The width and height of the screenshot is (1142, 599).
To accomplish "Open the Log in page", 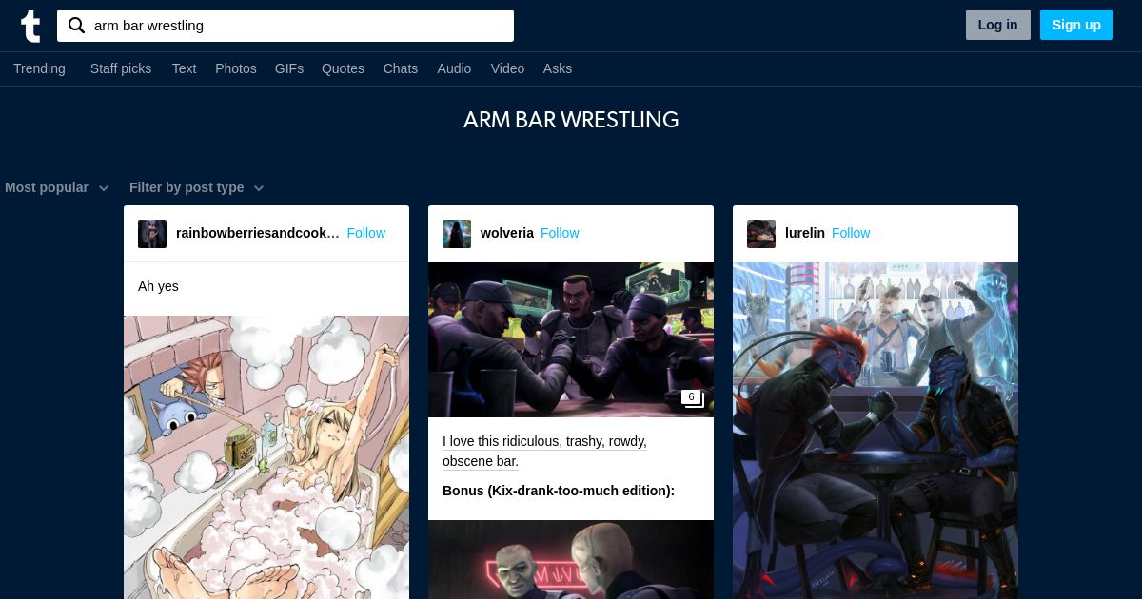I will coord(997,25).
